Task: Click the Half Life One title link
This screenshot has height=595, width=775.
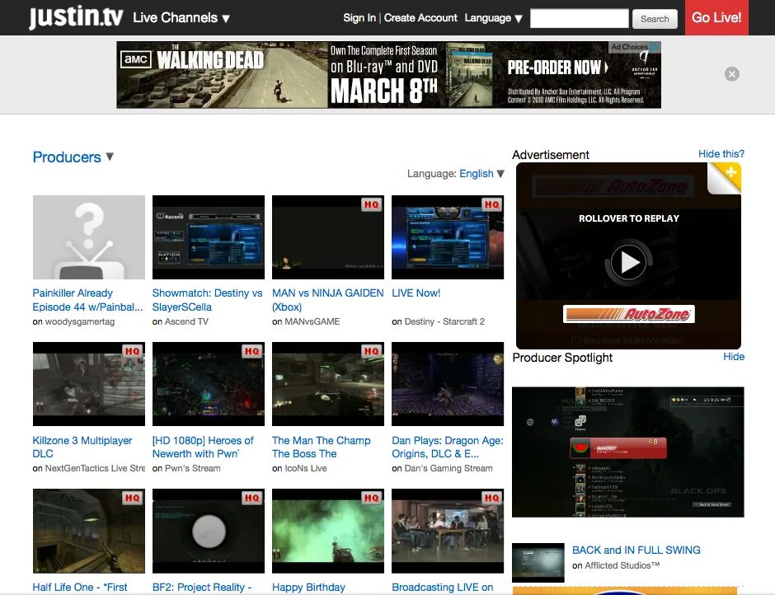Action: pos(80,587)
